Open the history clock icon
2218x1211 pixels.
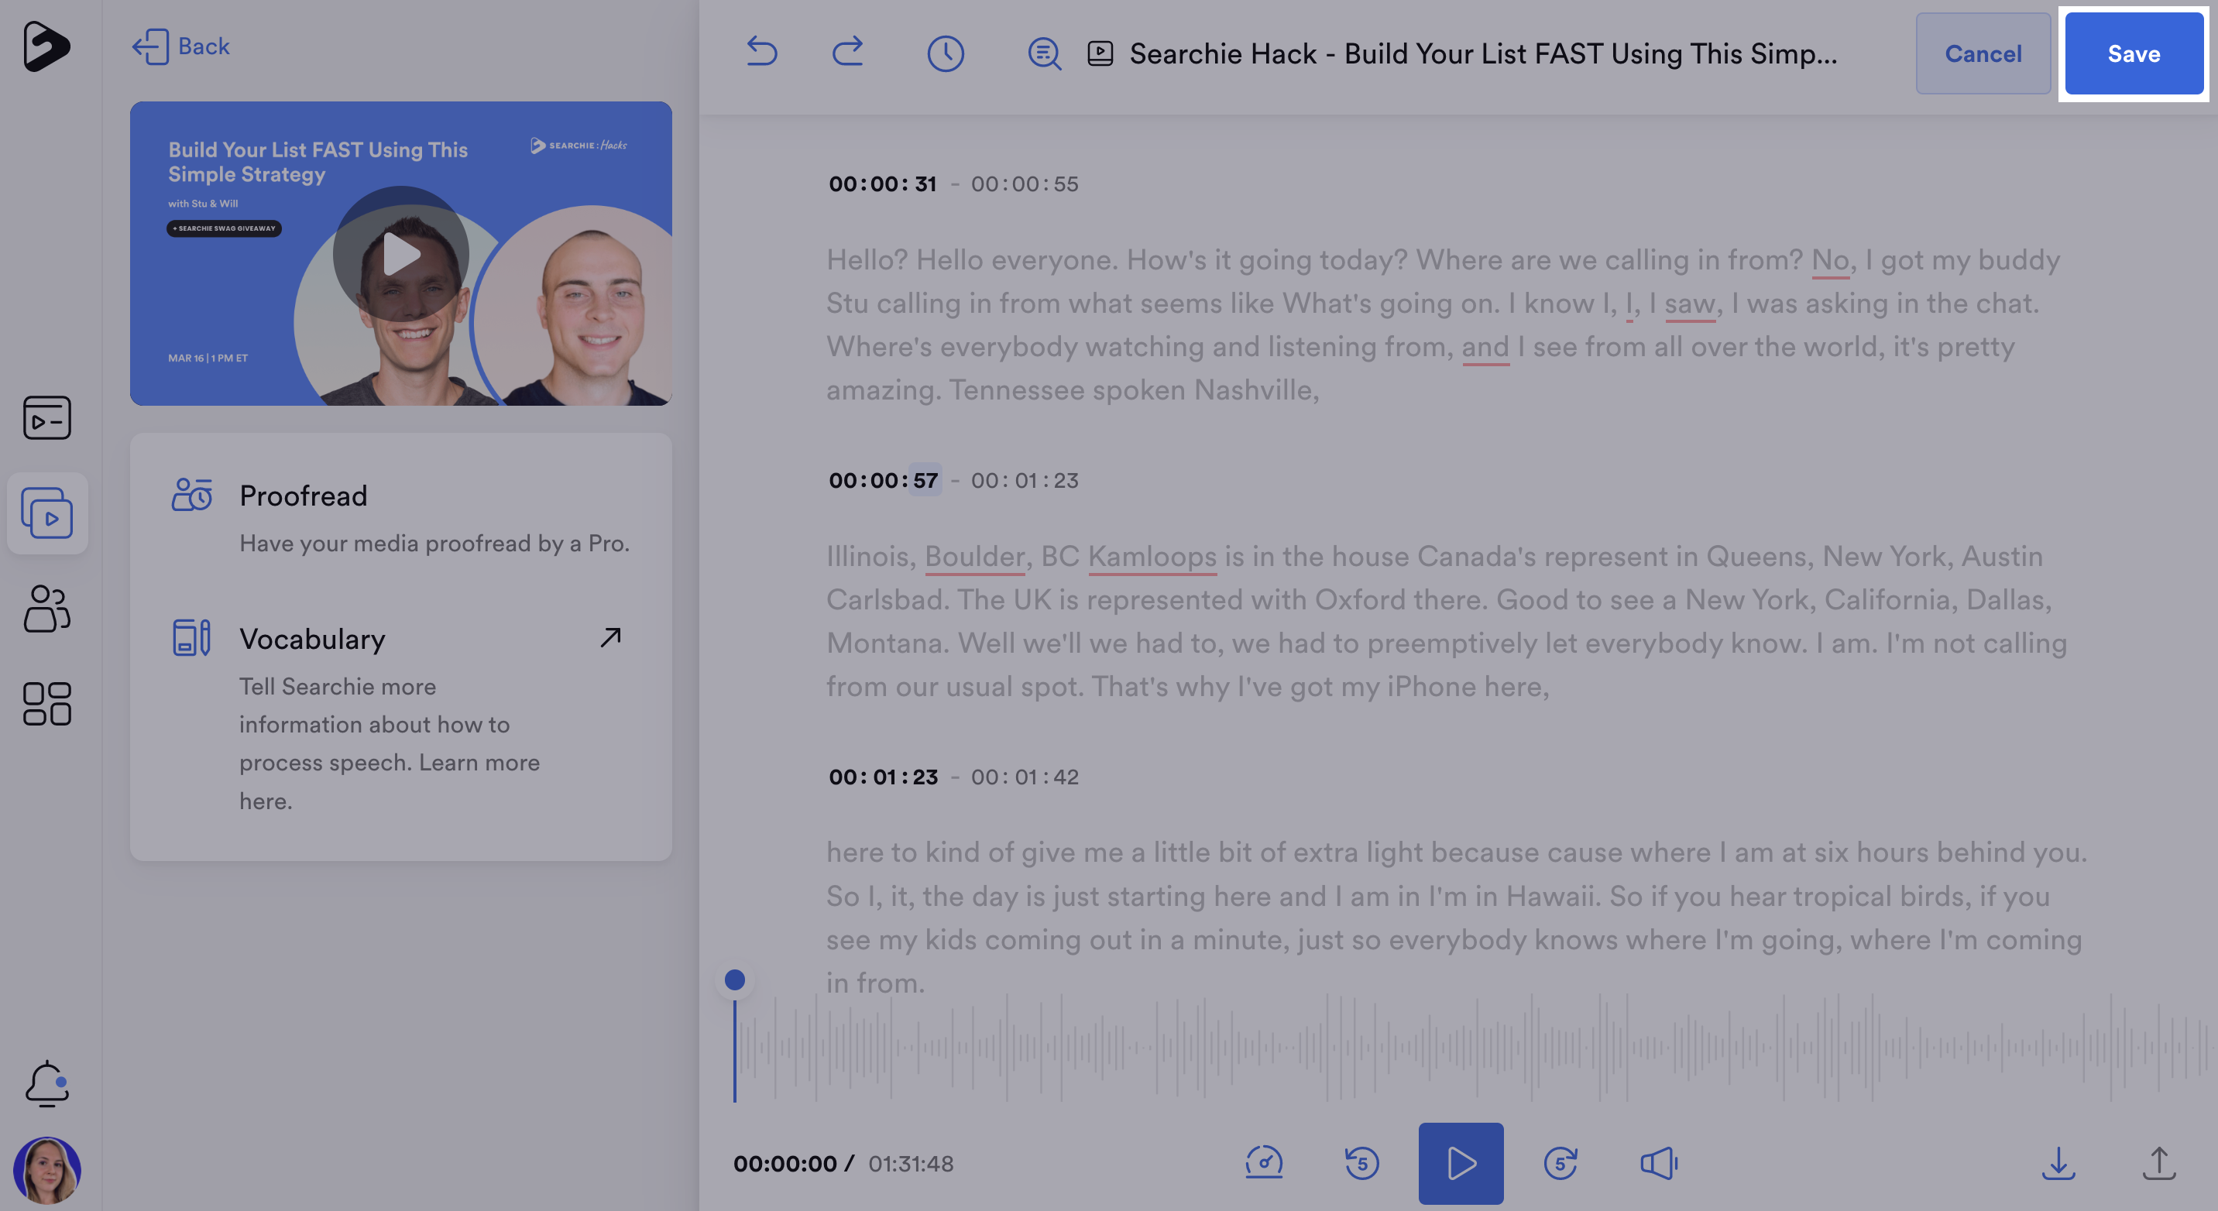(x=946, y=53)
